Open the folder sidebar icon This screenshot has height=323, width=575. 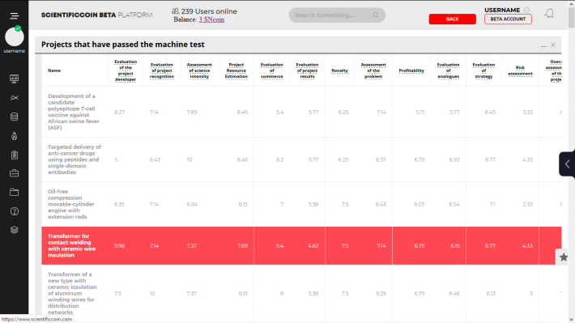point(15,192)
